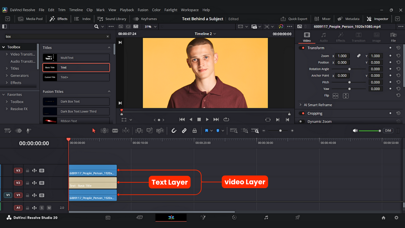Open the Color page
Image resolution: width=405 pixels, height=228 pixels.
point(234,218)
